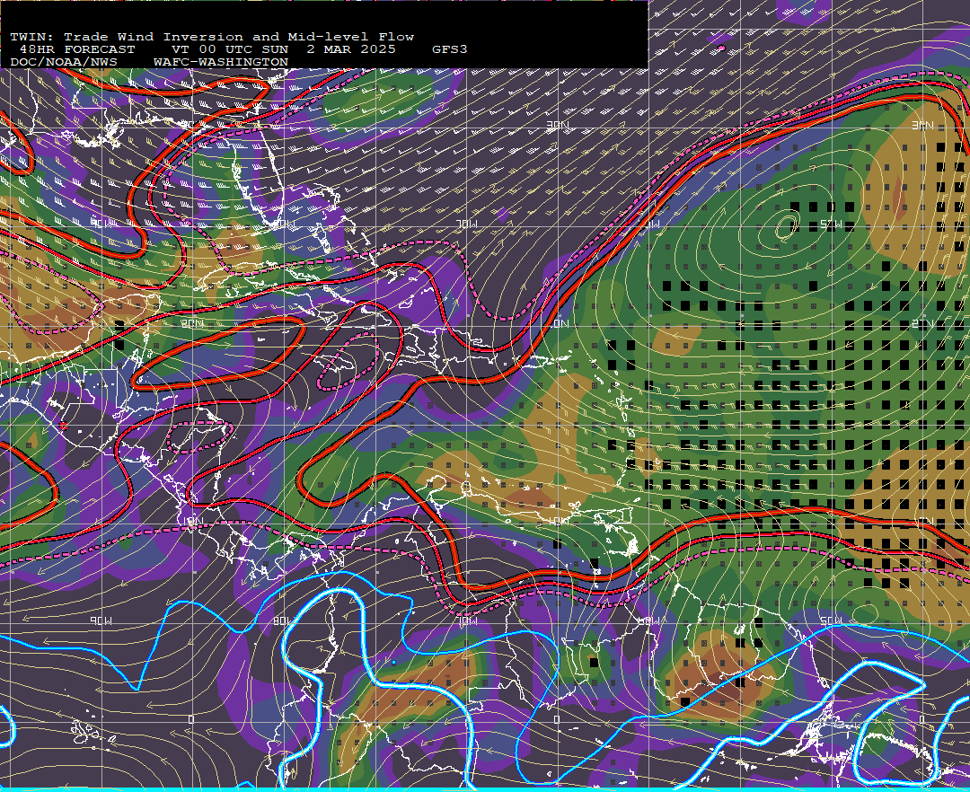Click the 'TWIN: Trade Wind Inversion and Mid-level Flow' title
Screen dimensions: 970x792
point(212,37)
